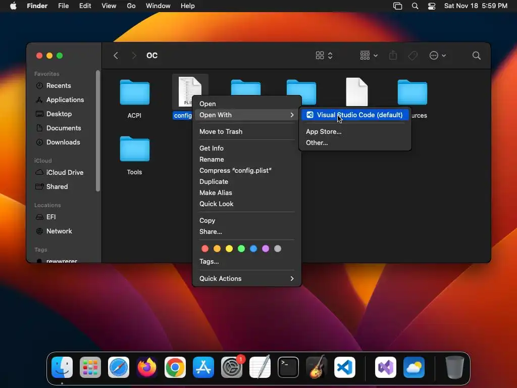Open App Store from the Dock
This screenshot has height=388, width=517.
[203, 367]
